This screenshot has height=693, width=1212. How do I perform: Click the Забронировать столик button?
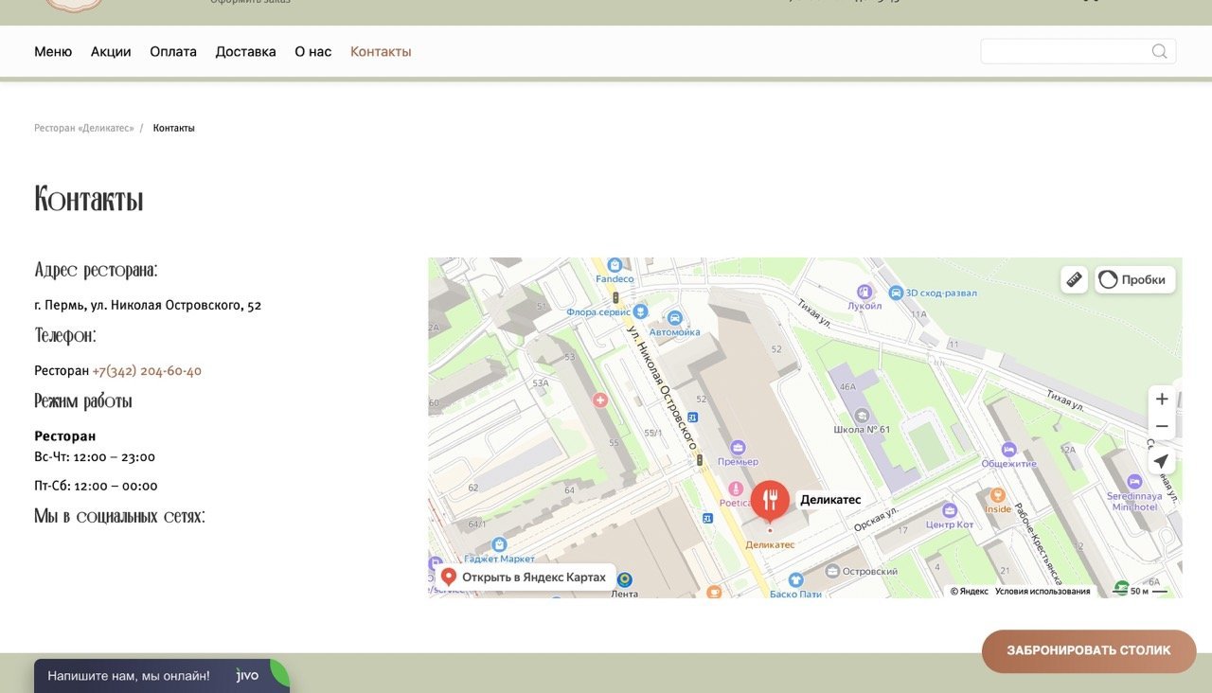(1089, 650)
